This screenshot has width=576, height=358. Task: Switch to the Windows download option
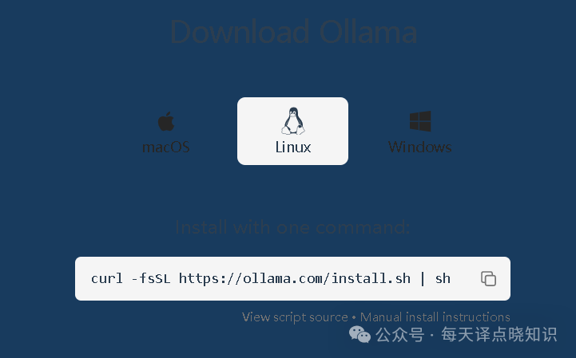420,132
